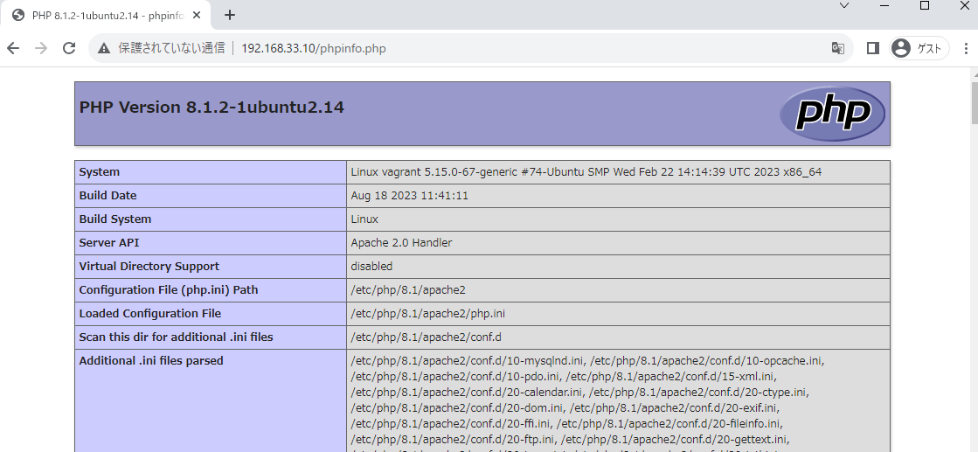Maximize the browser window
Viewport: 978px width, 452px height.
click(925, 5)
